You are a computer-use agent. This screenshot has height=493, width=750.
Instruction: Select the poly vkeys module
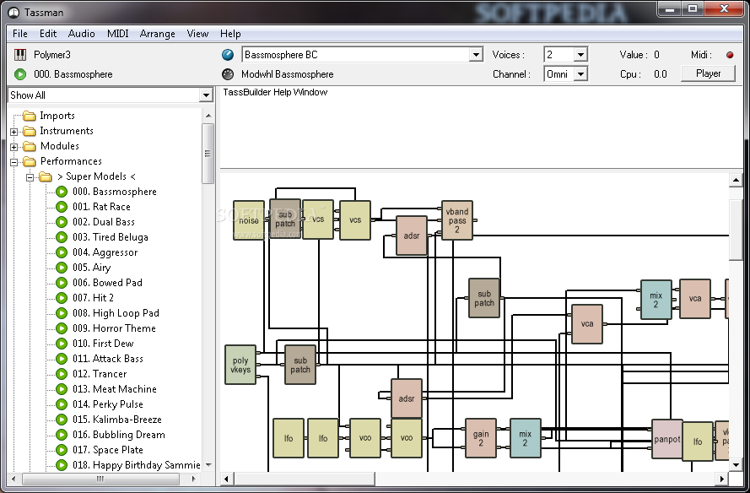click(240, 365)
